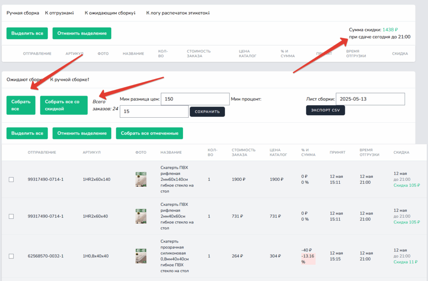Screen dimensions: 428x281
Task: Edit «Лист сборки» date field 2025-05-13
Action: point(370,99)
